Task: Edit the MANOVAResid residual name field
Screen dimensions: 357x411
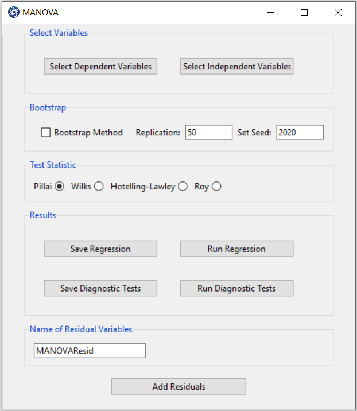Action: tap(90, 351)
